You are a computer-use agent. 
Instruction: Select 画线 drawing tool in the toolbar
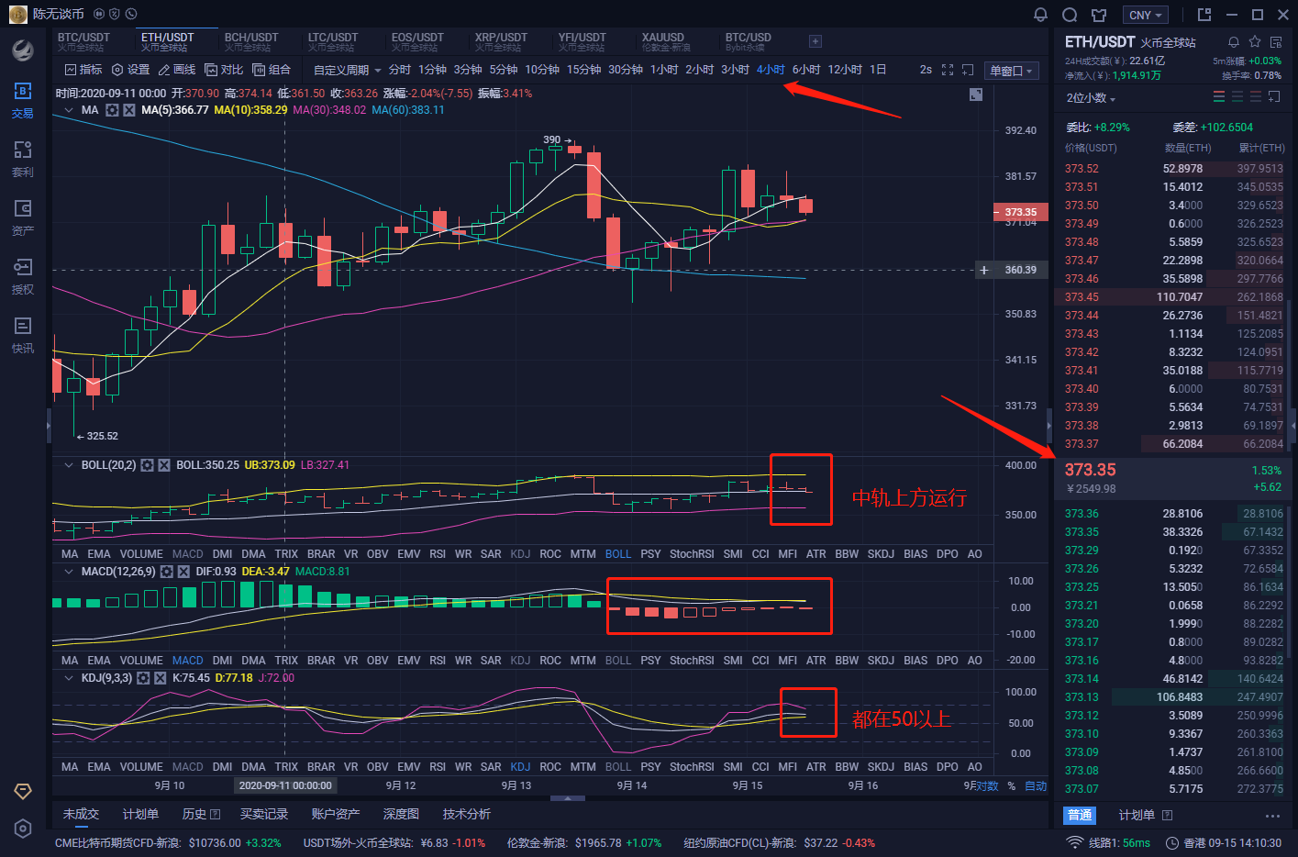click(177, 70)
